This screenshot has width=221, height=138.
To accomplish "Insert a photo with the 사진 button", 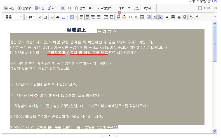I will 10,8.
